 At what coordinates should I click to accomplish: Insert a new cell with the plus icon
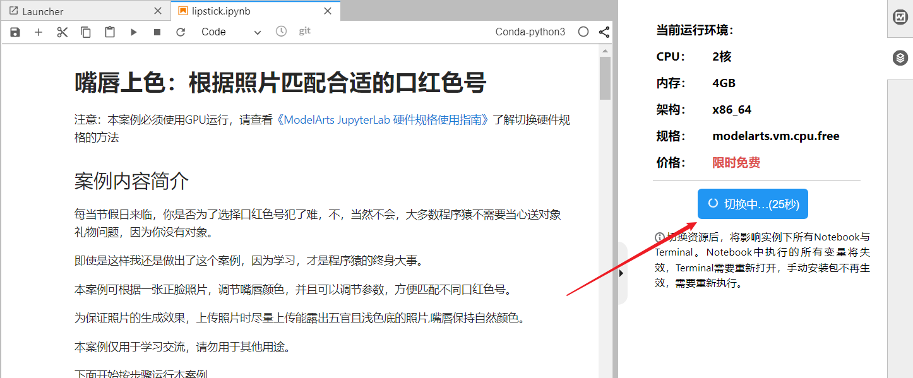coord(39,32)
